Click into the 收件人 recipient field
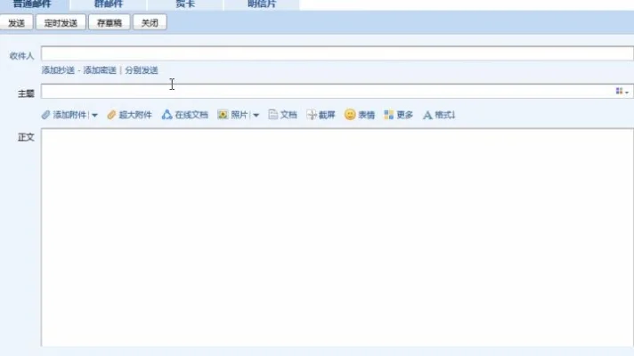 point(337,54)
